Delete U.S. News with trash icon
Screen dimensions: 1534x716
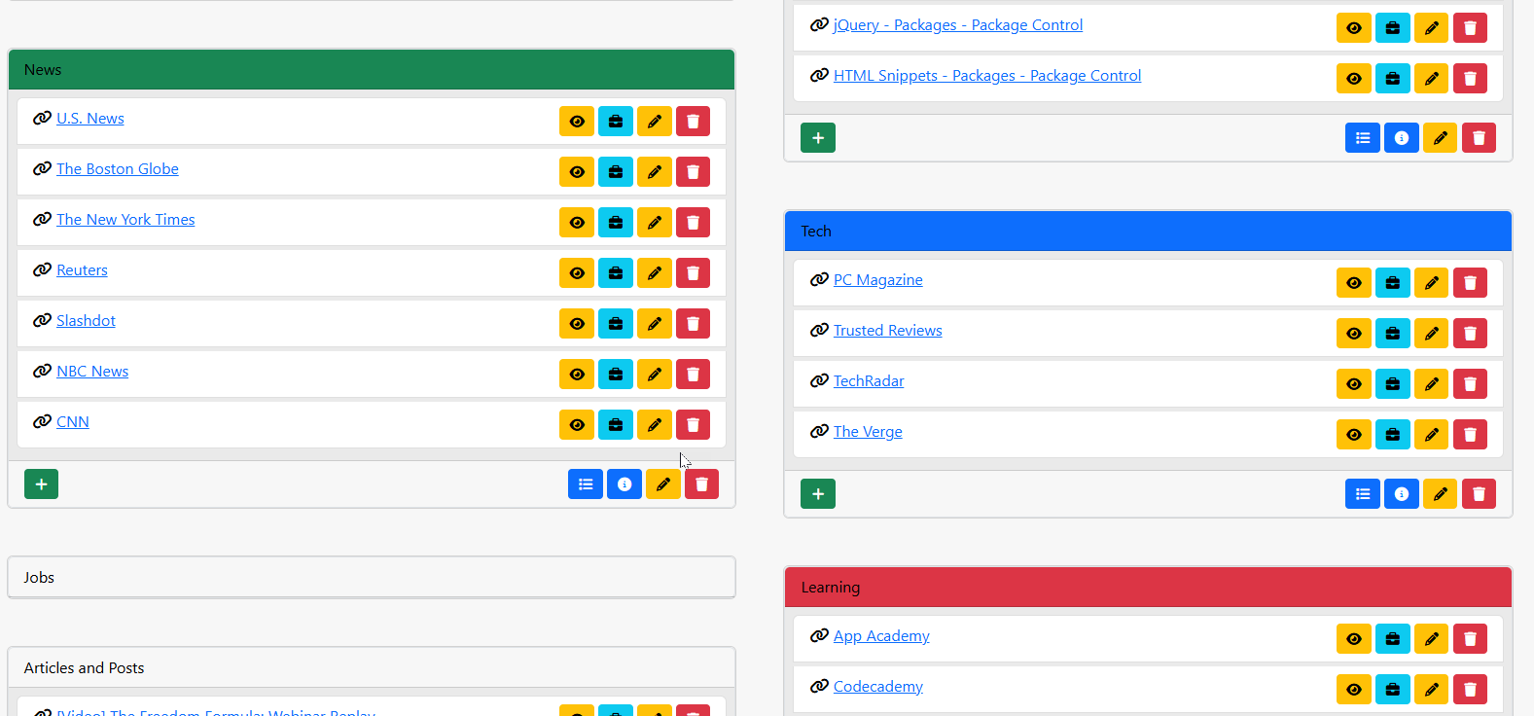pyautogui.click(x=694, y=122)
